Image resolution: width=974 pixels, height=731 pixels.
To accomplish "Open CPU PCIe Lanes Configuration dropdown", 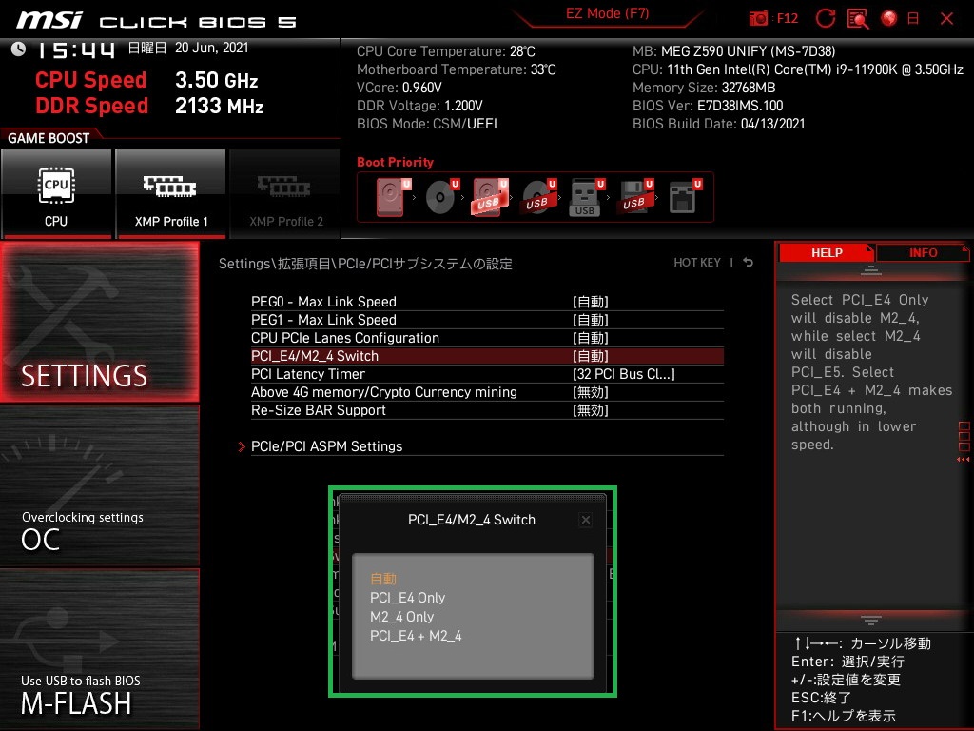I will [x=487, y=338].
